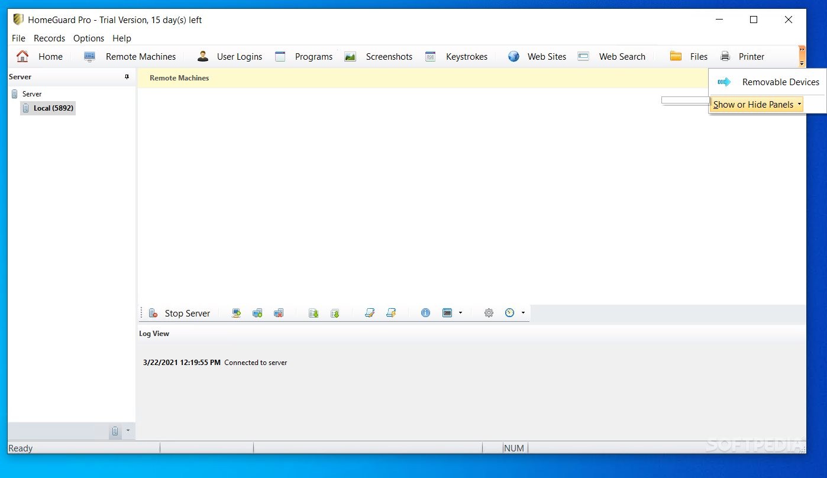Open the Help menu
The image size is (827, 478).
click(122, 38)
